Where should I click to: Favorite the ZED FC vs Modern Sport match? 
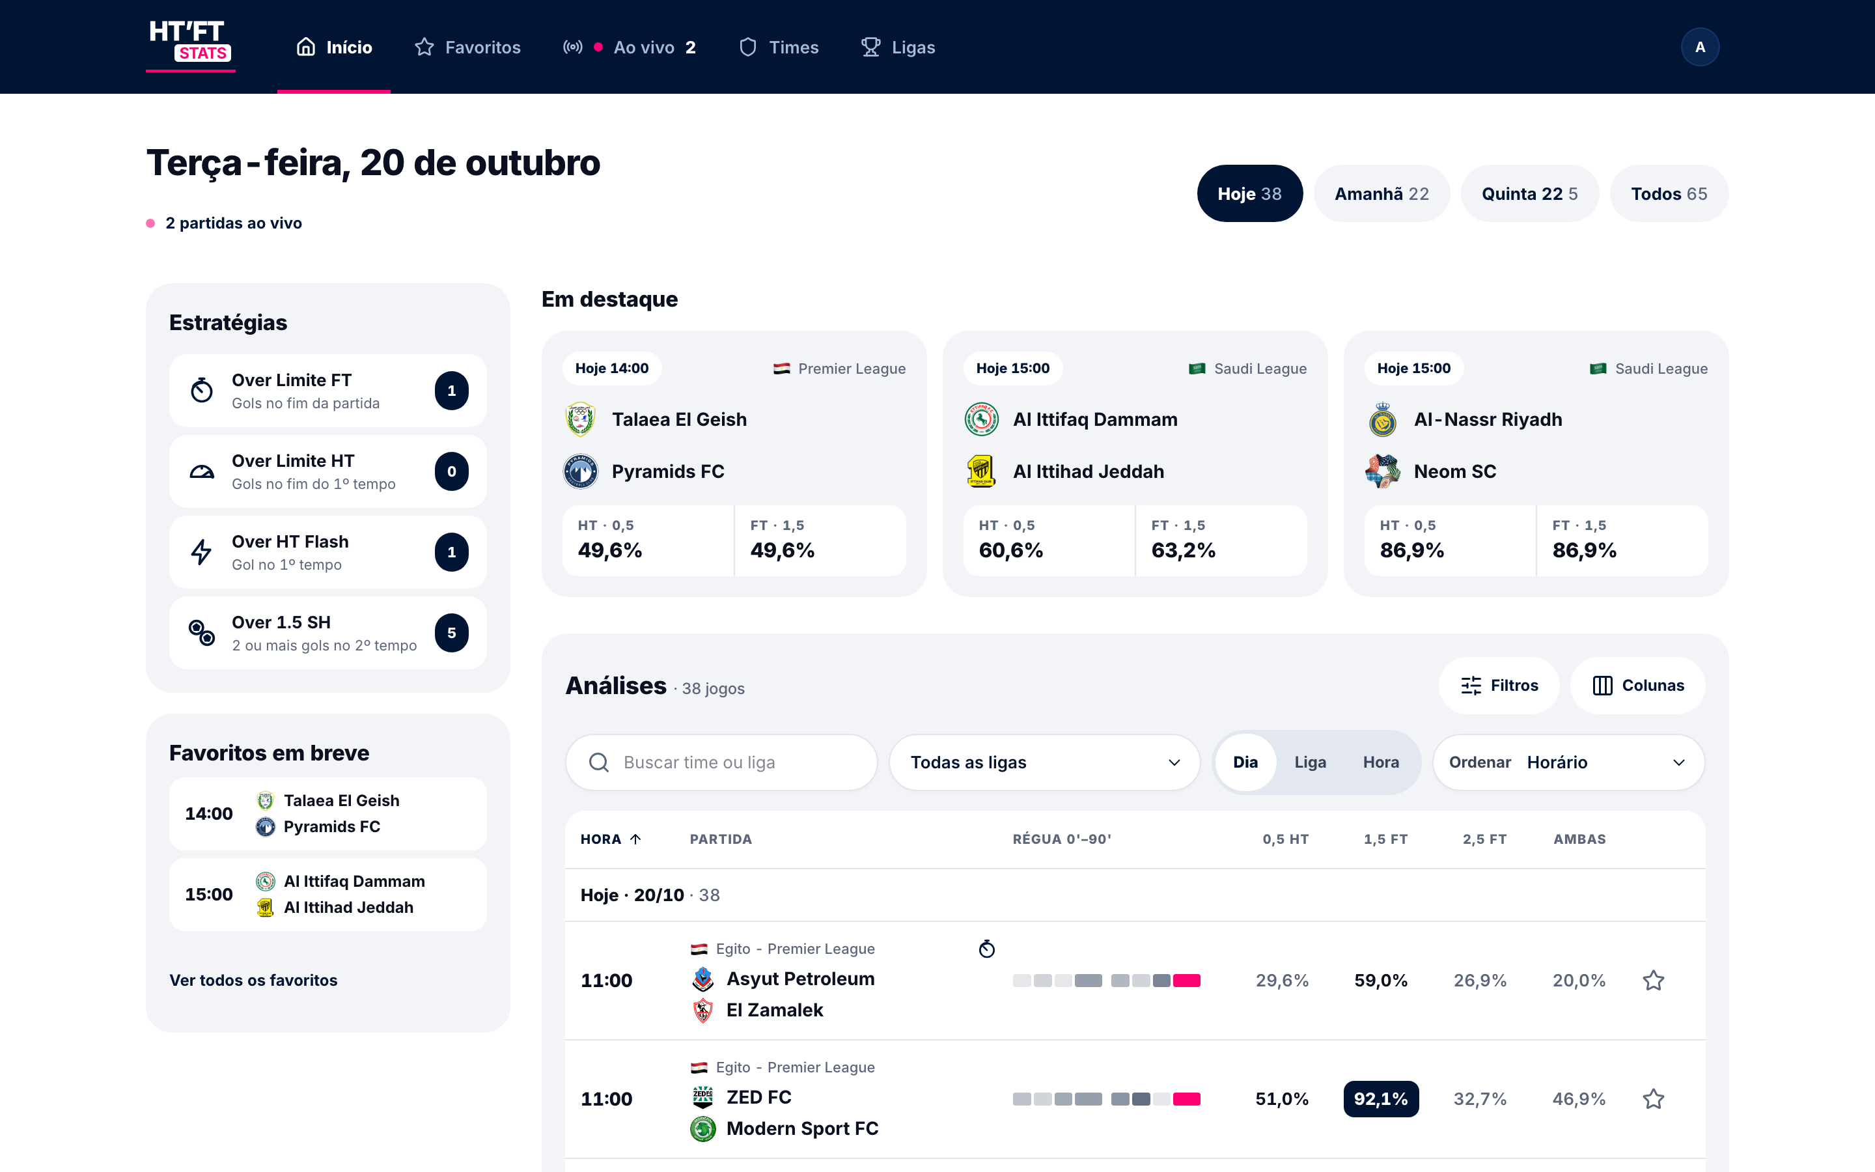[x=1654, y=1099]
